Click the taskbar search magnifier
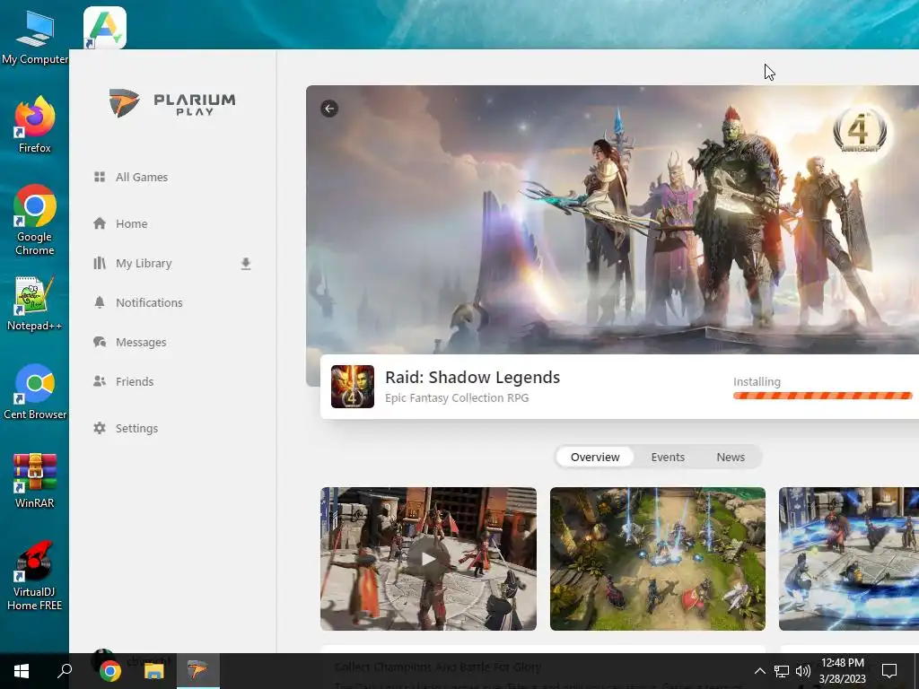This screenshot has width=919, height=689. coord(65,671)
